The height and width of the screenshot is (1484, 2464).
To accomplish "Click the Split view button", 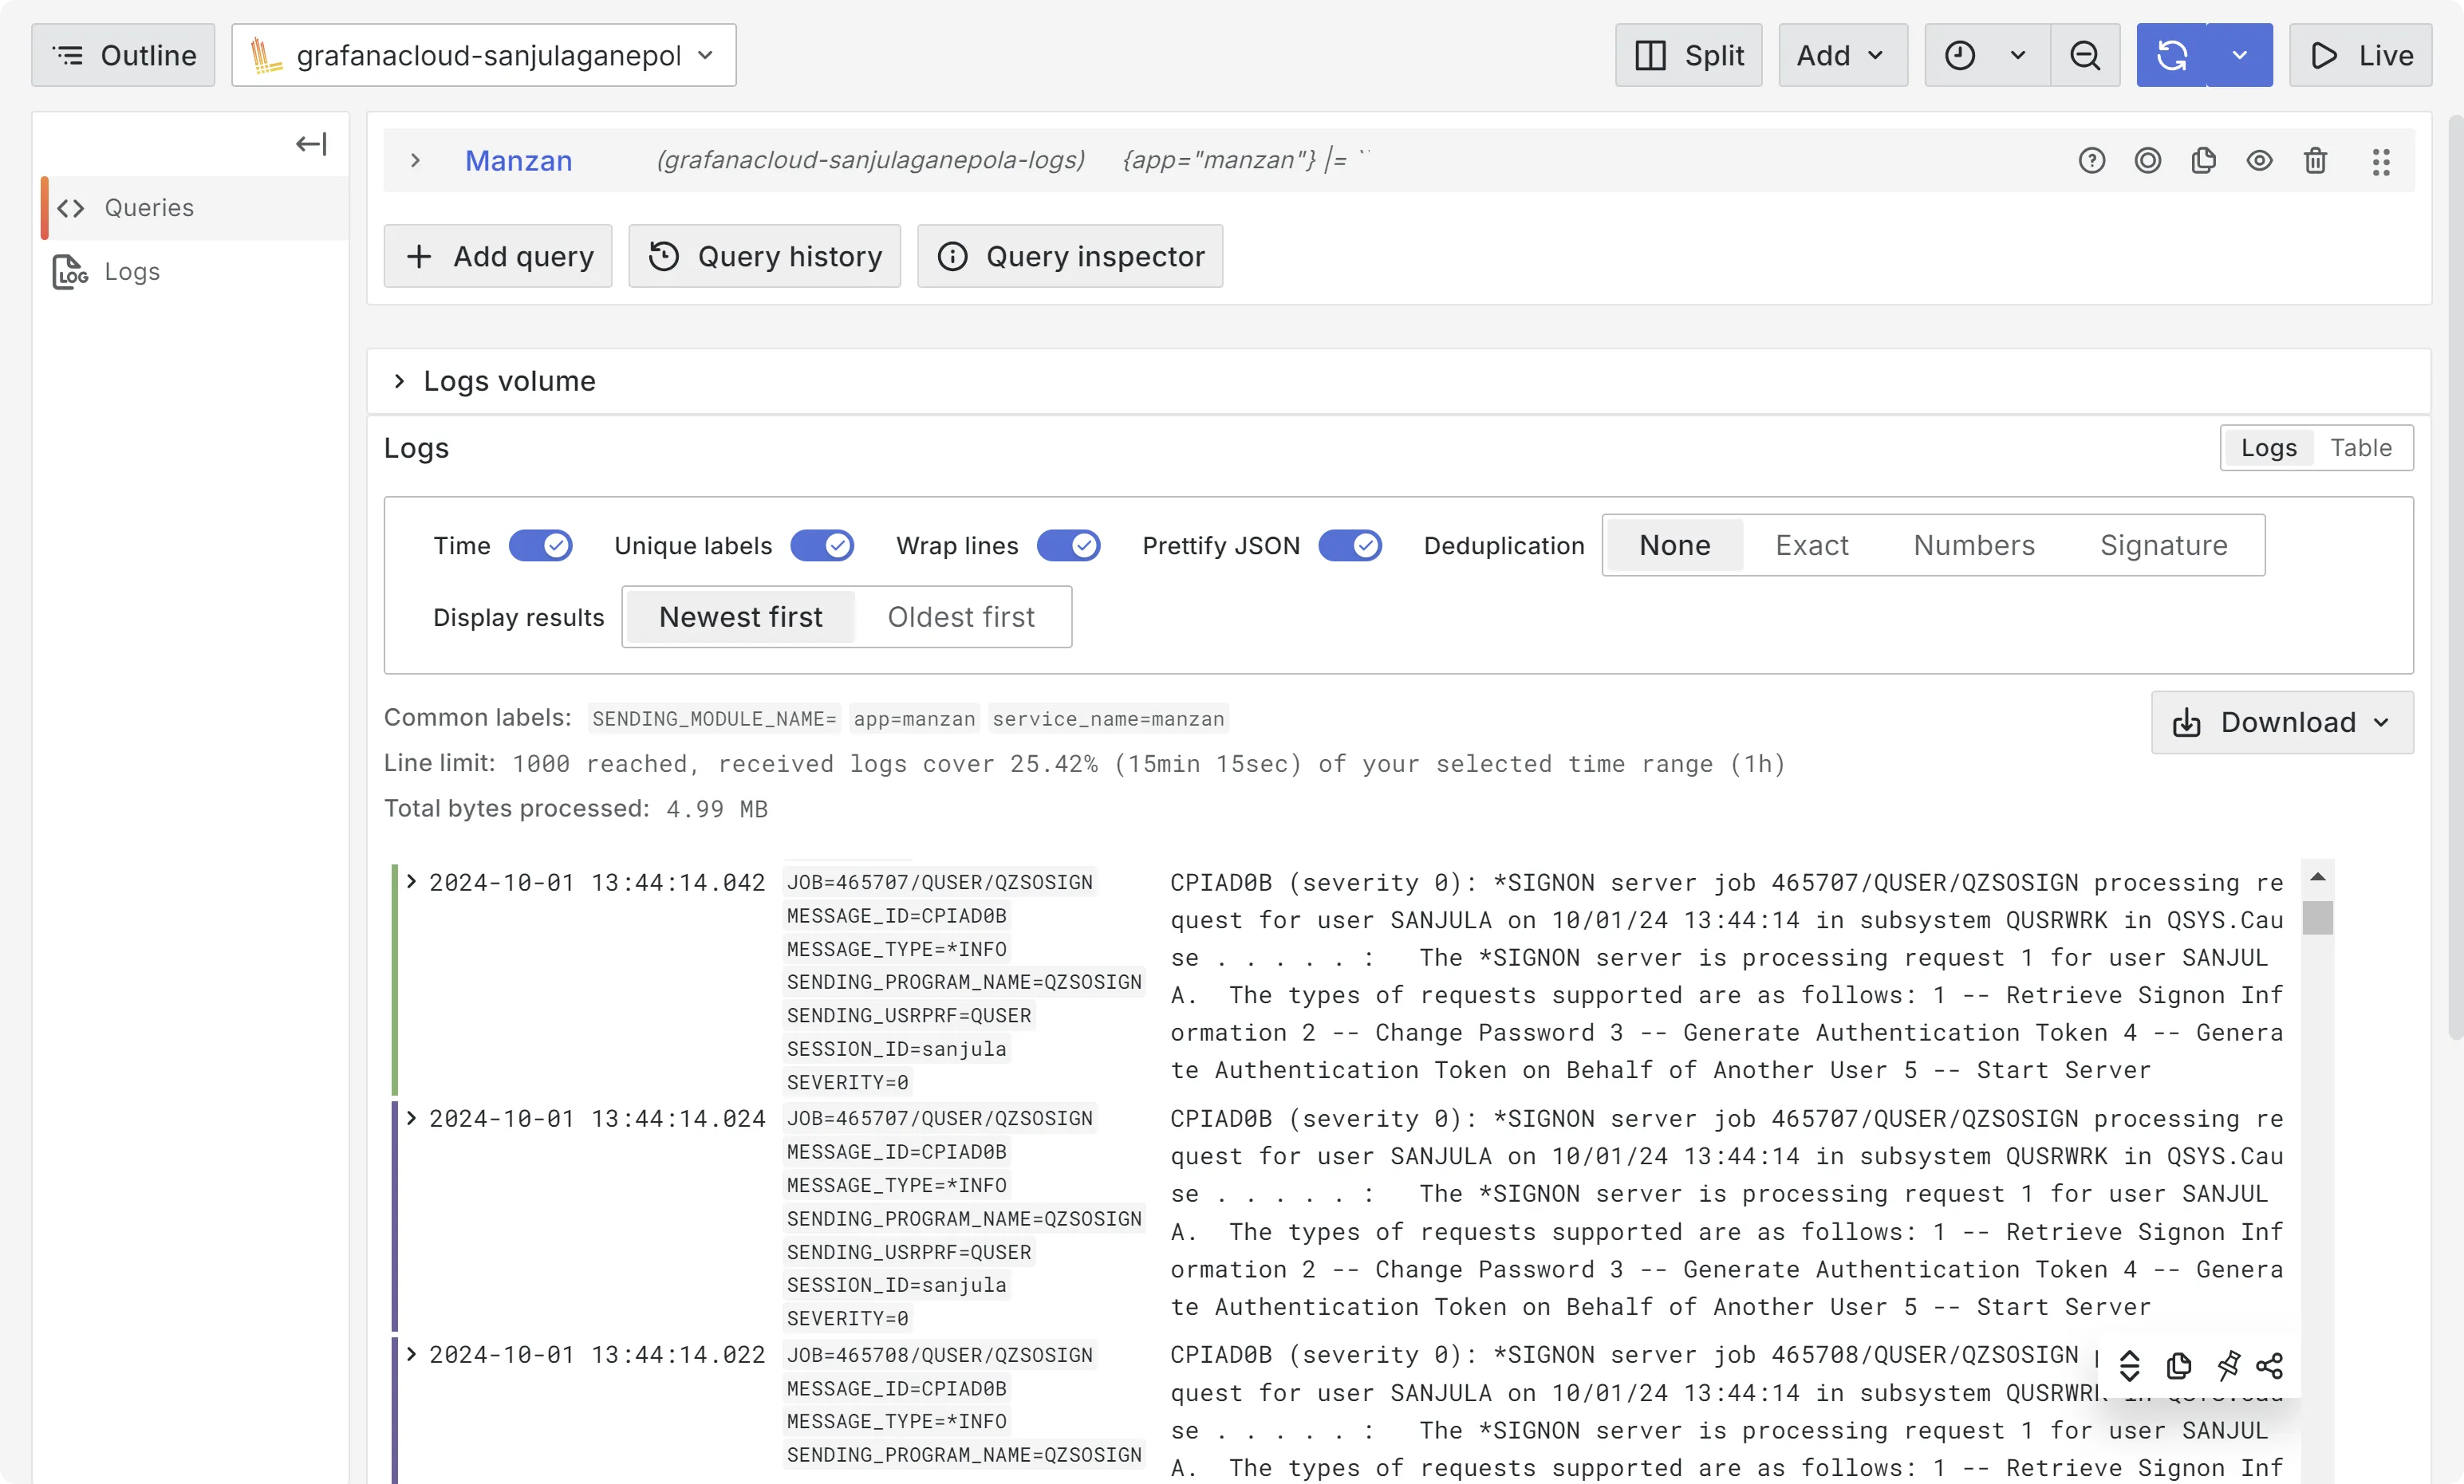I will (x=1688, y=55).
